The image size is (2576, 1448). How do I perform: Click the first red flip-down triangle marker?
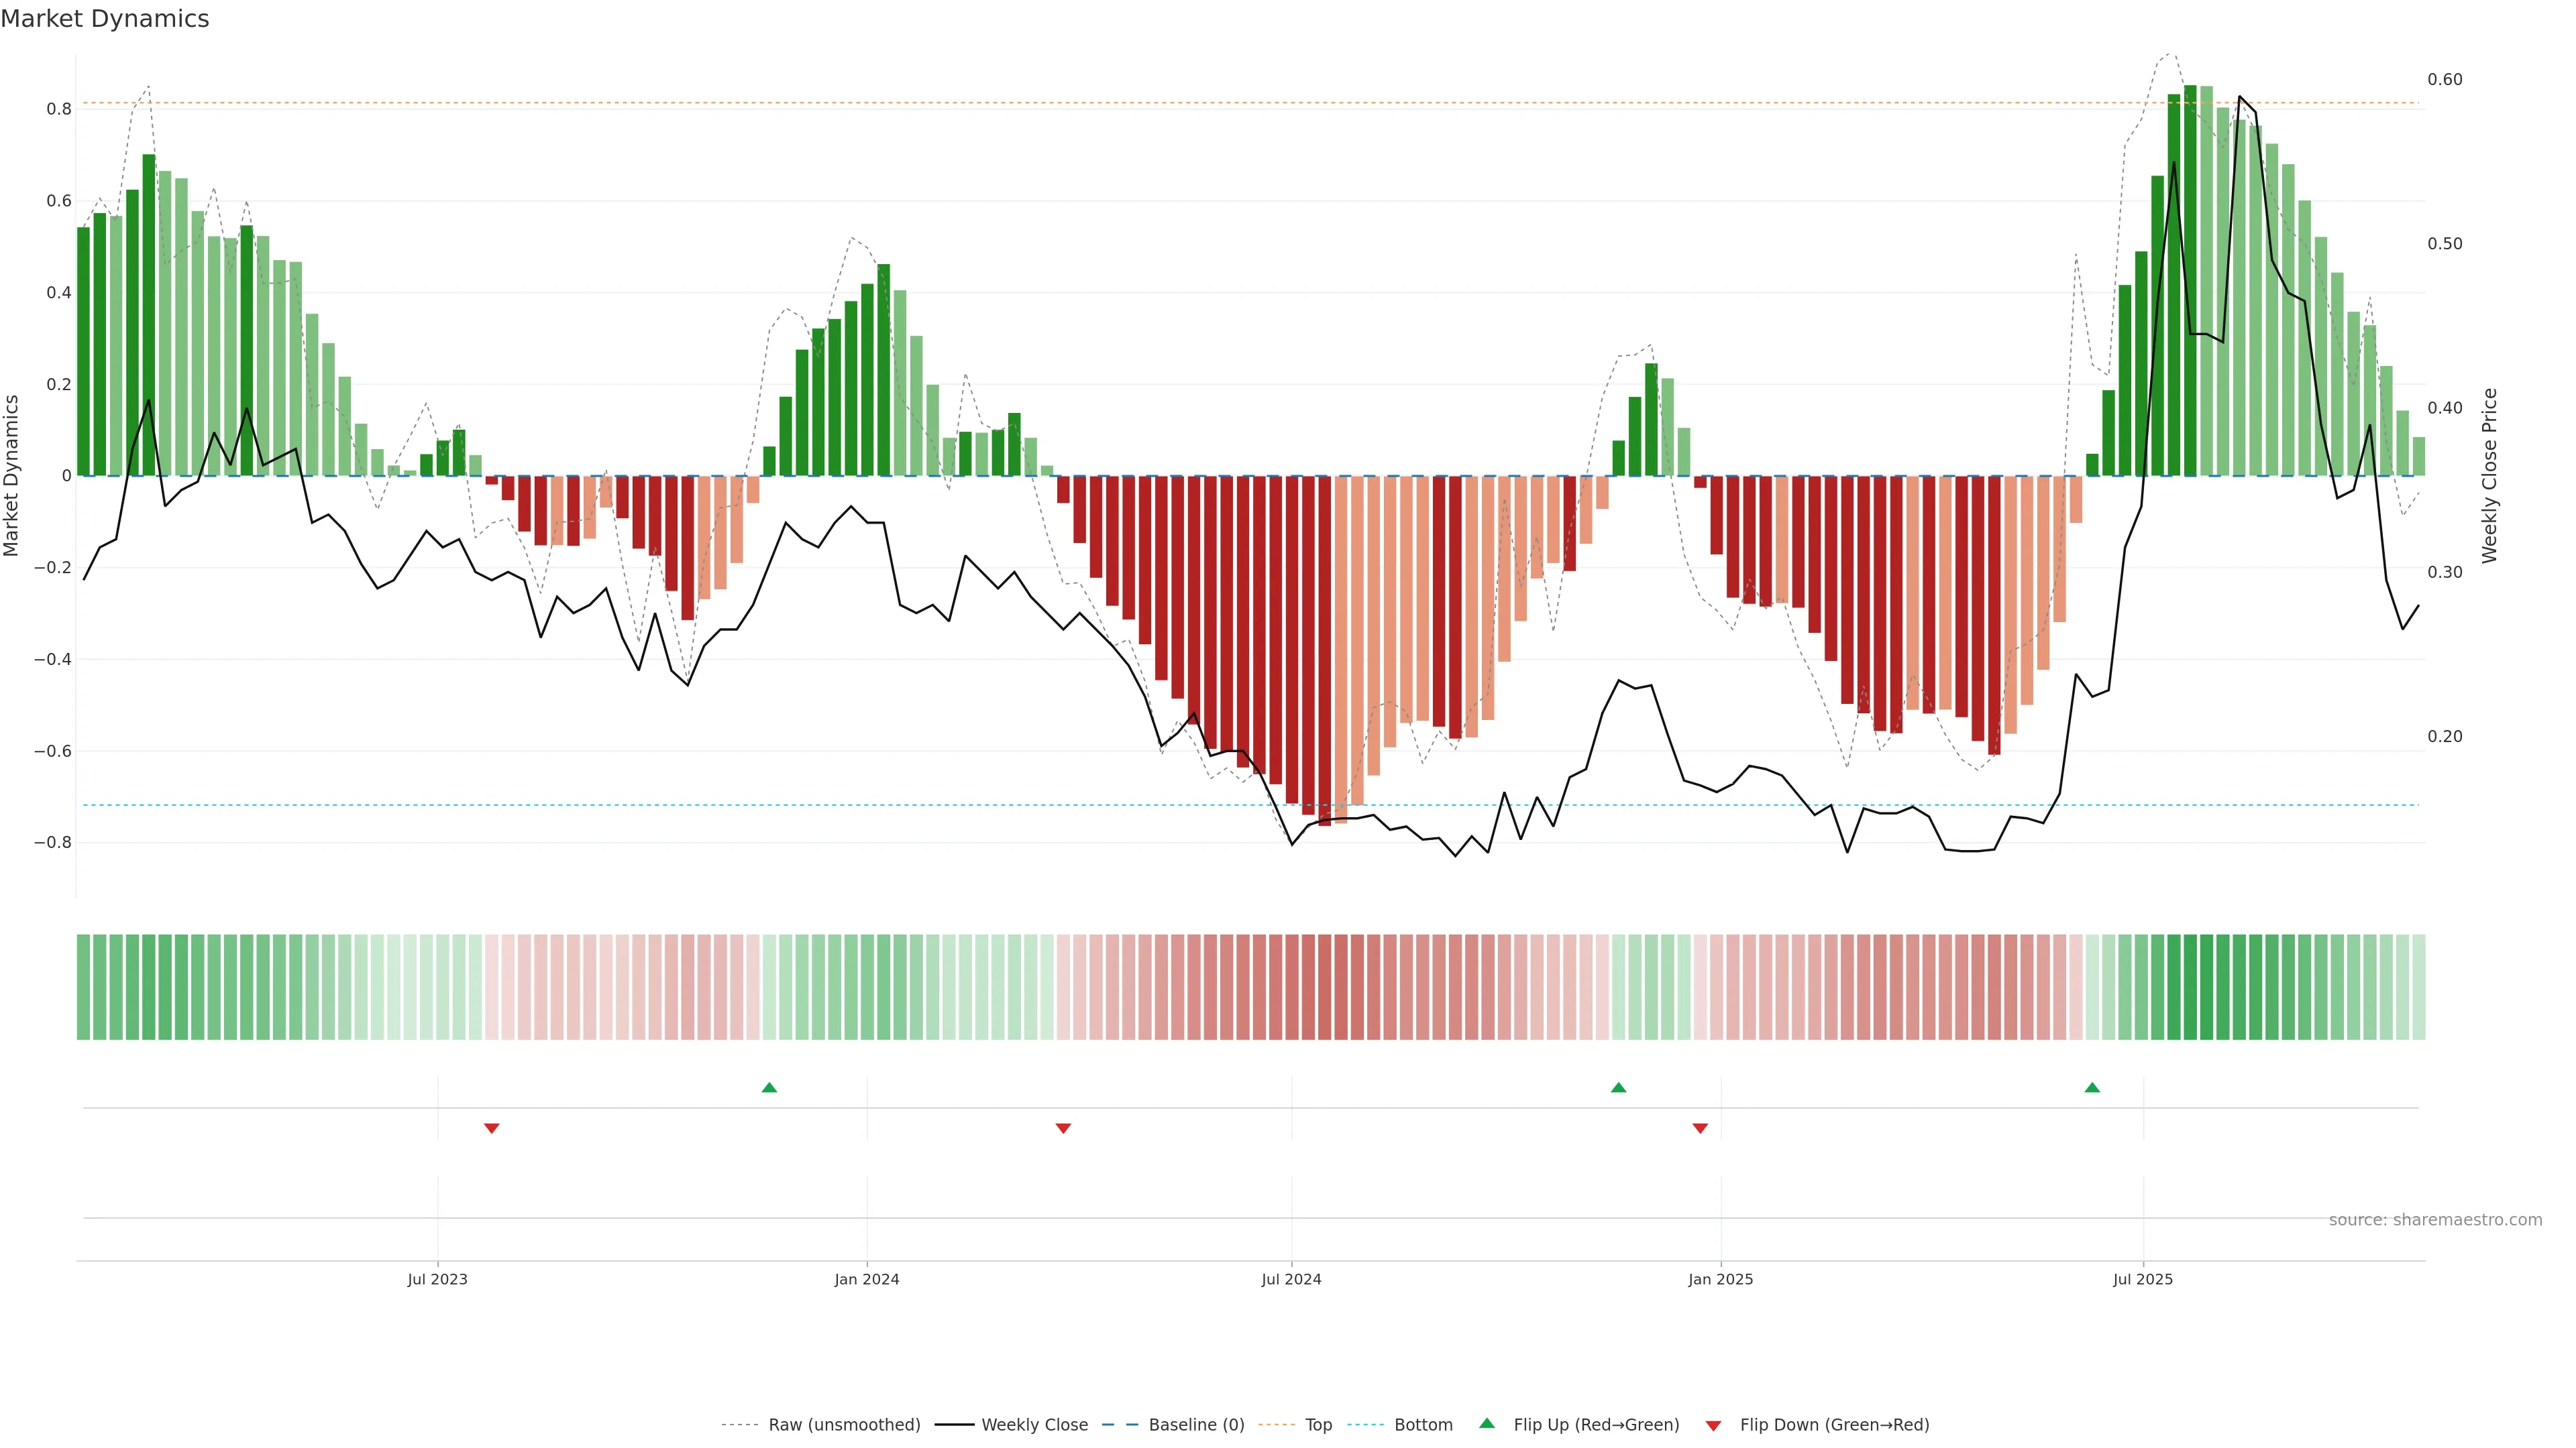point(491,1128)
